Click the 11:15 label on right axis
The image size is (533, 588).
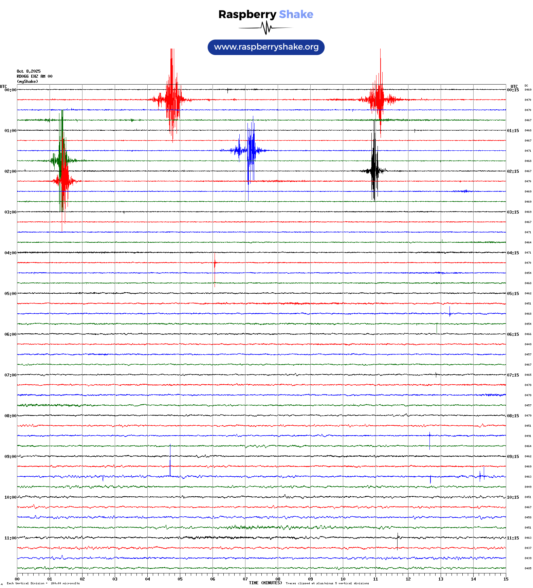(x=513, y=538)
